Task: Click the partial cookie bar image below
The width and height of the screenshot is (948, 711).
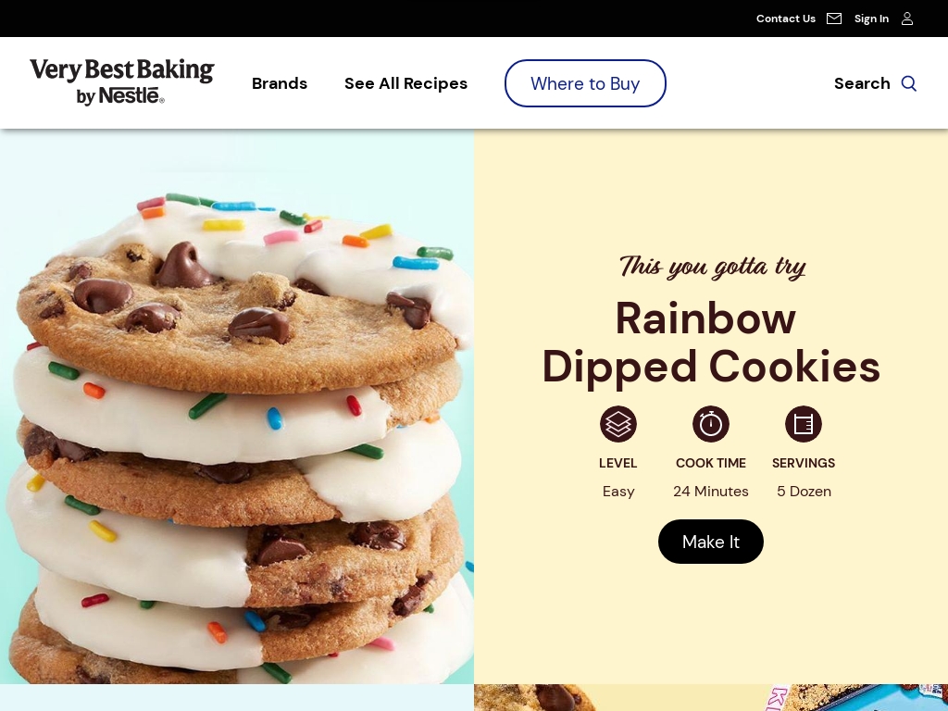Action: tap(710, 698)
